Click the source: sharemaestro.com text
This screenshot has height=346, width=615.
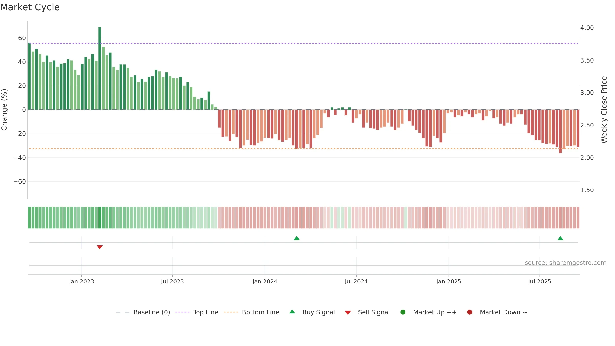(566, 263)
